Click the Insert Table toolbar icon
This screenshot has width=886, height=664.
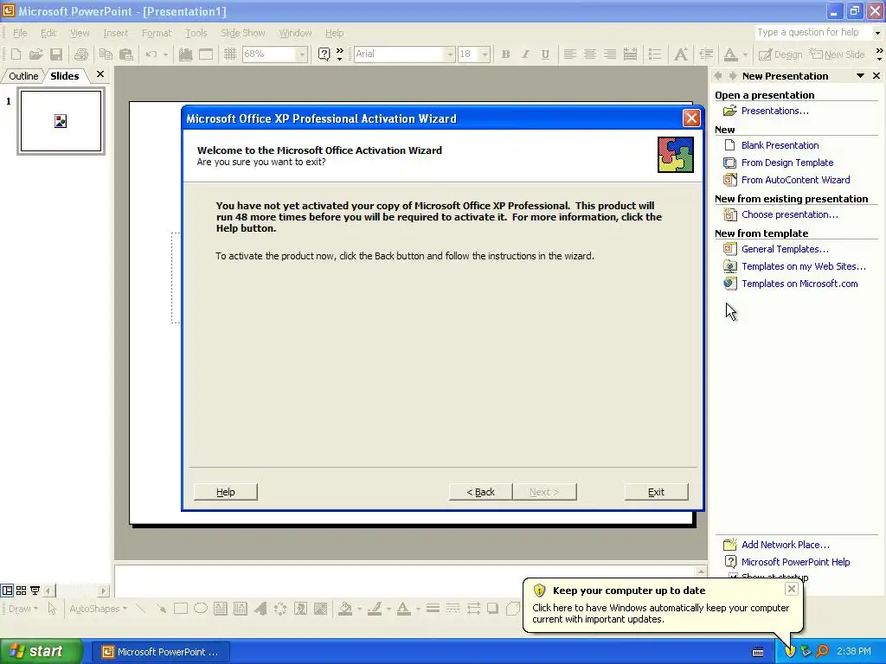[x=206, y=54]
